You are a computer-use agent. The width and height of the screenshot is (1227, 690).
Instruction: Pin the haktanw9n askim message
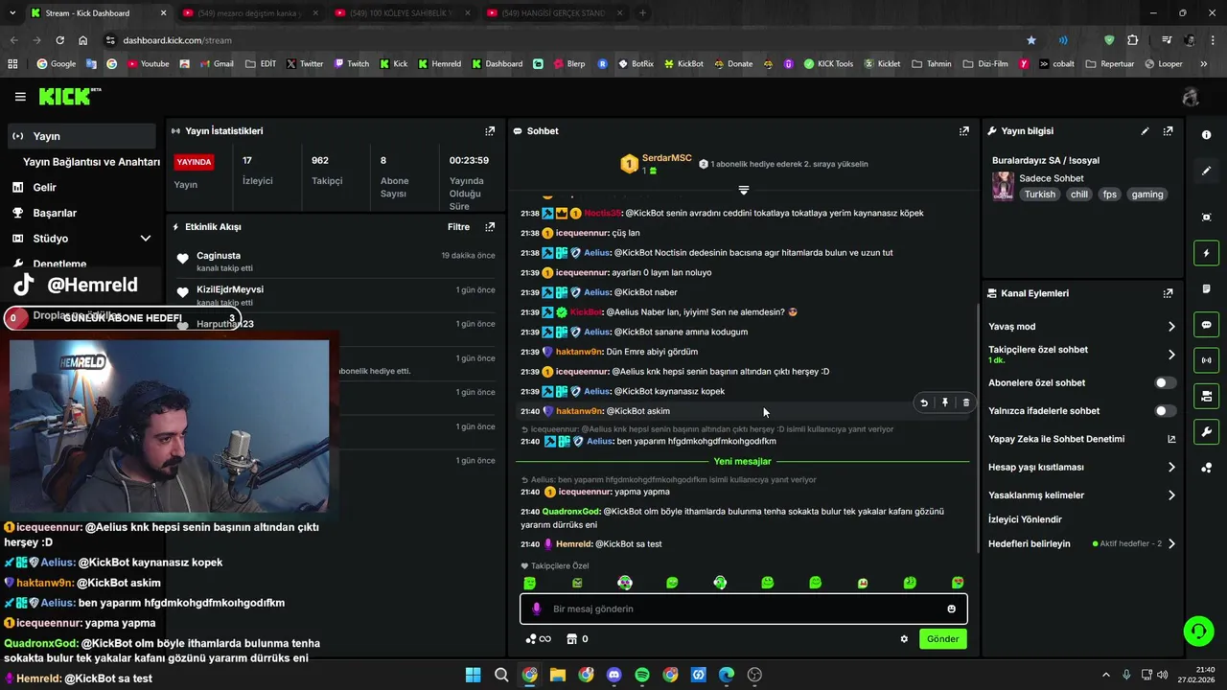pyautogui.click(x=945, y=403)
